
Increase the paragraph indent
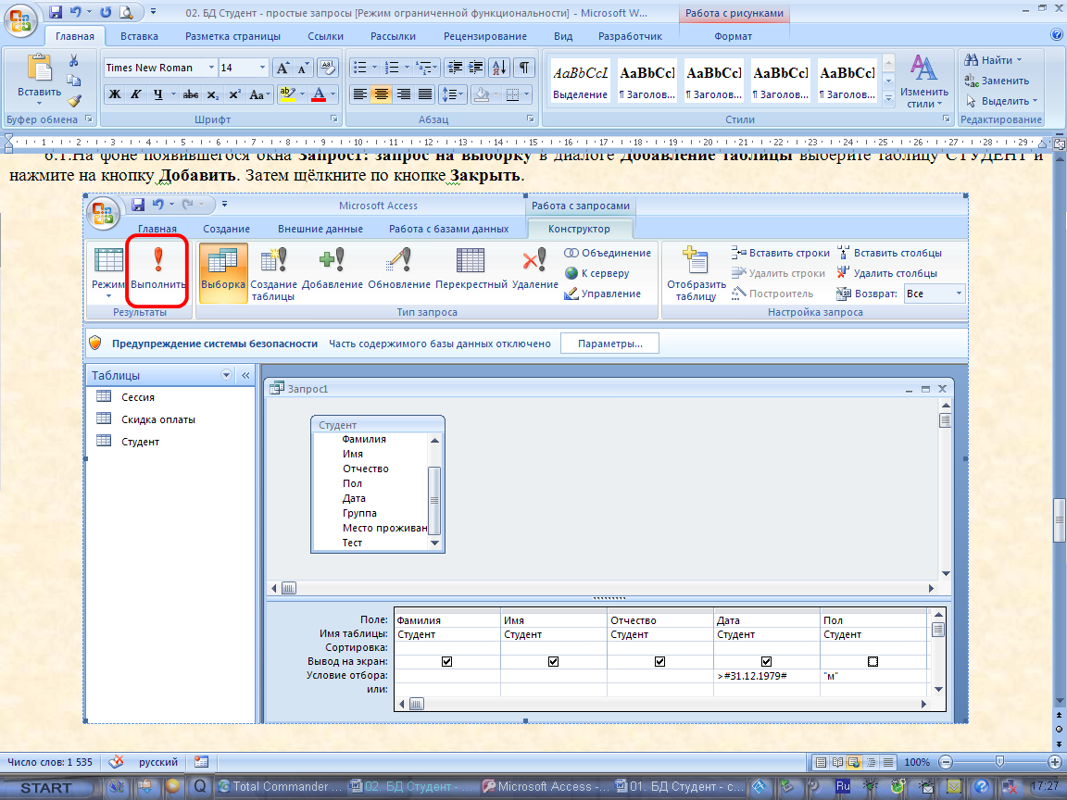(476, 68)
